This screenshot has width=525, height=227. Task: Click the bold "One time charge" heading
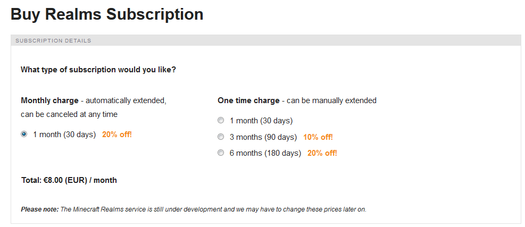248,100
